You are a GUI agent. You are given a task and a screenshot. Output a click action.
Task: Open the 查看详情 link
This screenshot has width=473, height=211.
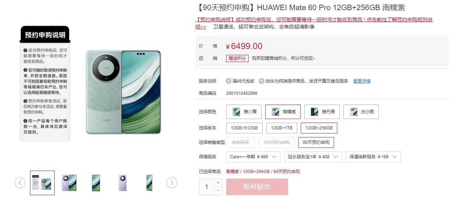tap(362, 81)
